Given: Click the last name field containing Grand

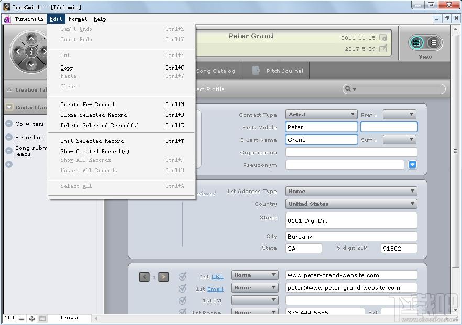Looking at the screenshot, I should point(322,140).
